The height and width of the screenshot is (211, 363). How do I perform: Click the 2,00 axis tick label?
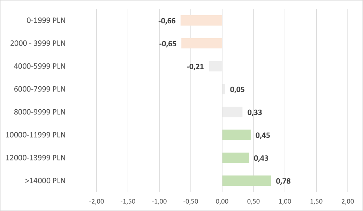point(348,201)
